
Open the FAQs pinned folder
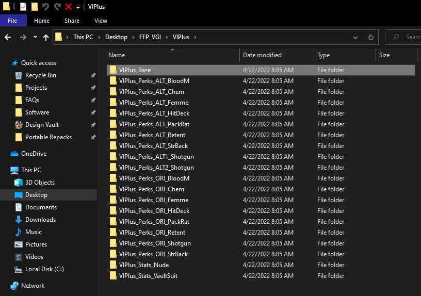32,100
